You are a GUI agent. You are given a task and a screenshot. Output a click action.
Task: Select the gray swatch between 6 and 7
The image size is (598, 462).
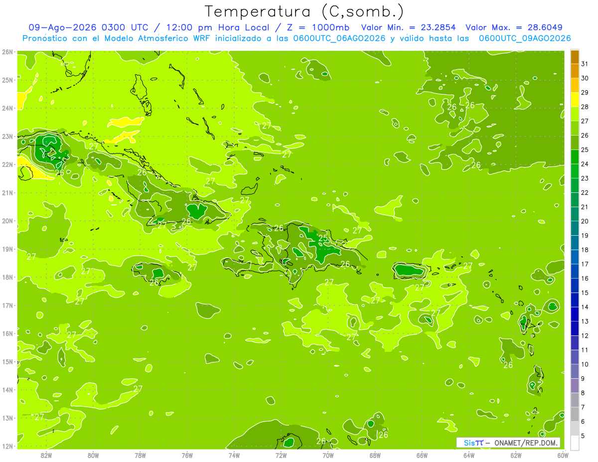point(575,414)
